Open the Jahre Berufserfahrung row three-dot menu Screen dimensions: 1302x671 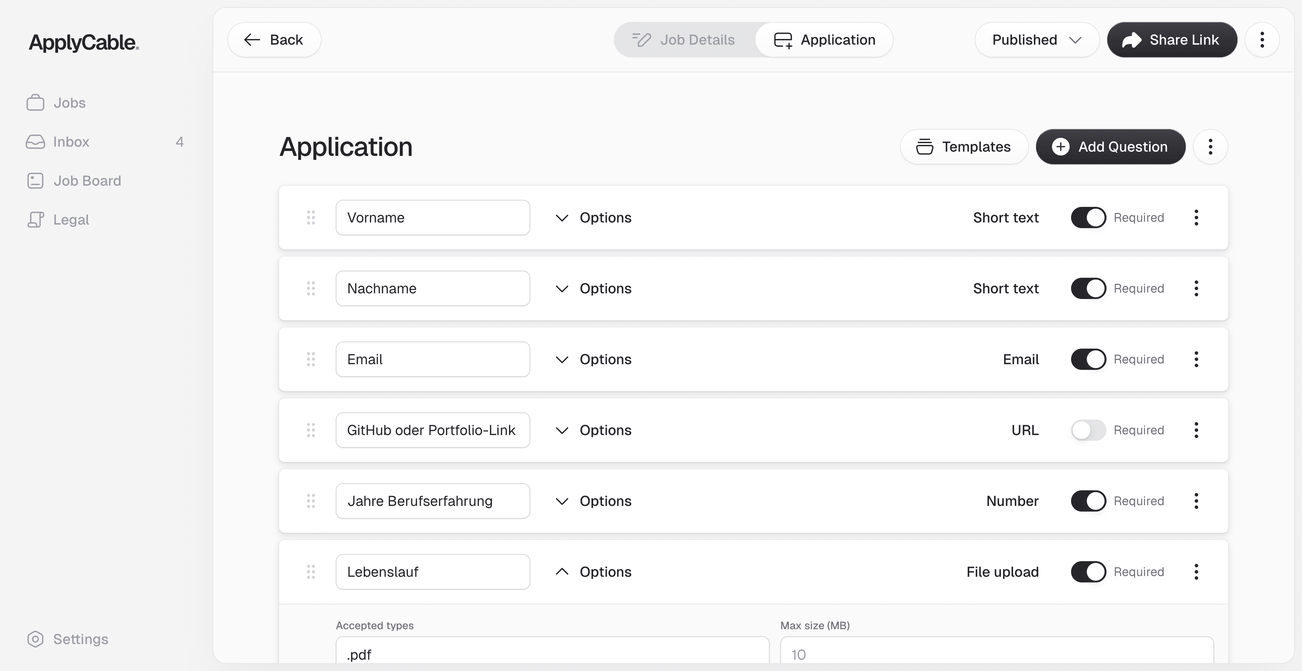[x=1196, y=501]
